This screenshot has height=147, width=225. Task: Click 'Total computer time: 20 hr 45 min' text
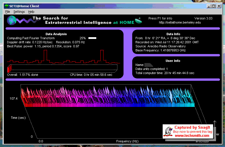click(165, 73)
